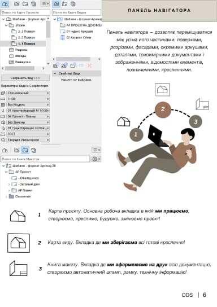Select the '3. 3 Поверх' story
The height and width of the screenshot is (307, 217).
coord(23,32)
